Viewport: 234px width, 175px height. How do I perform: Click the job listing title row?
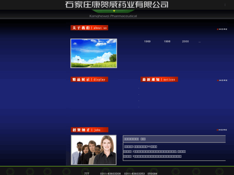tap(174, 139)
